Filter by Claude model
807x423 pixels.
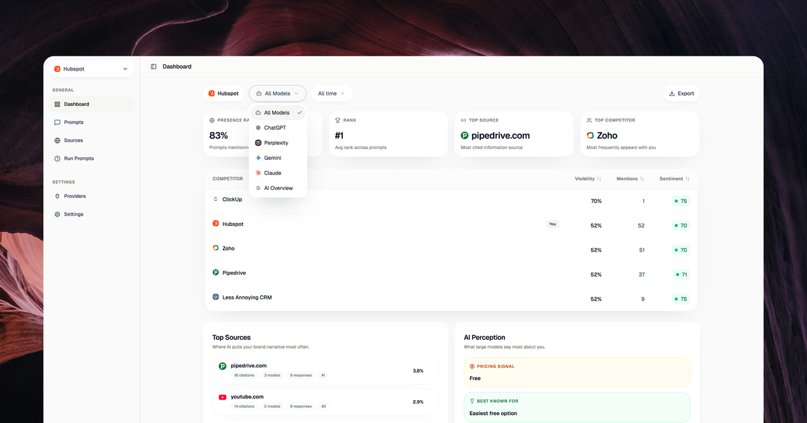pyautogui.click(x=278, y=173)
